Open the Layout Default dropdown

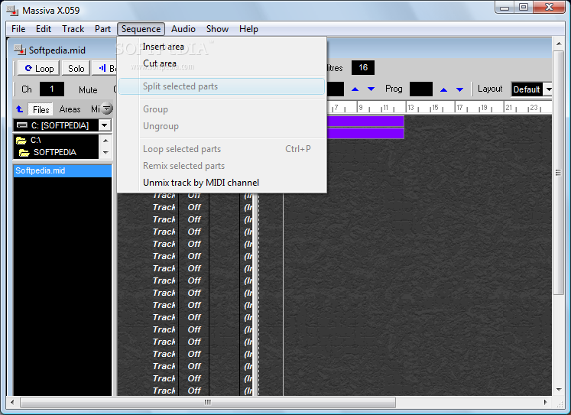pos(548,89)
